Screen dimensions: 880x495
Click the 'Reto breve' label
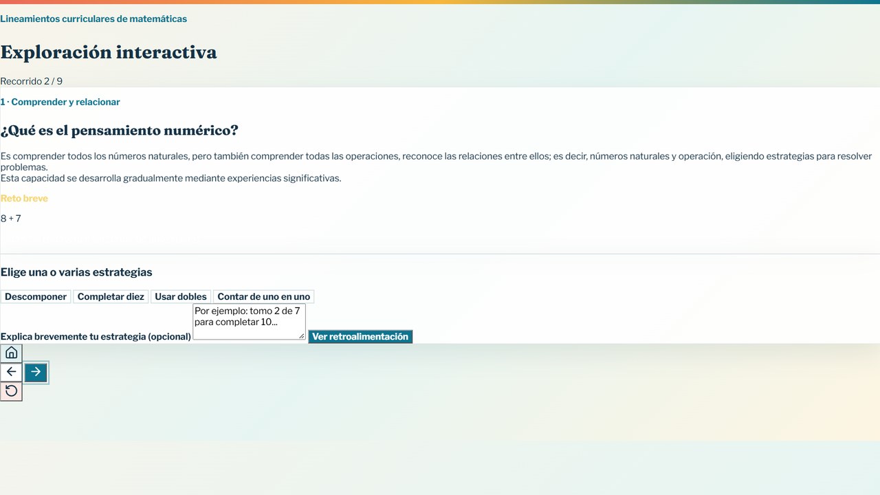point(24,199)
